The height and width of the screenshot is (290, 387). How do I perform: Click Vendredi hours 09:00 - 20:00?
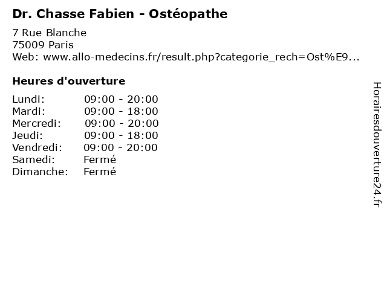click(x=121, y=147)
